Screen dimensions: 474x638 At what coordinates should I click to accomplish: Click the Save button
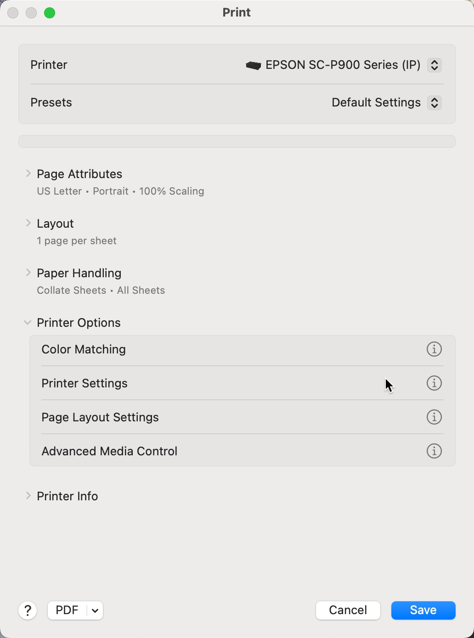pos(423,610)
